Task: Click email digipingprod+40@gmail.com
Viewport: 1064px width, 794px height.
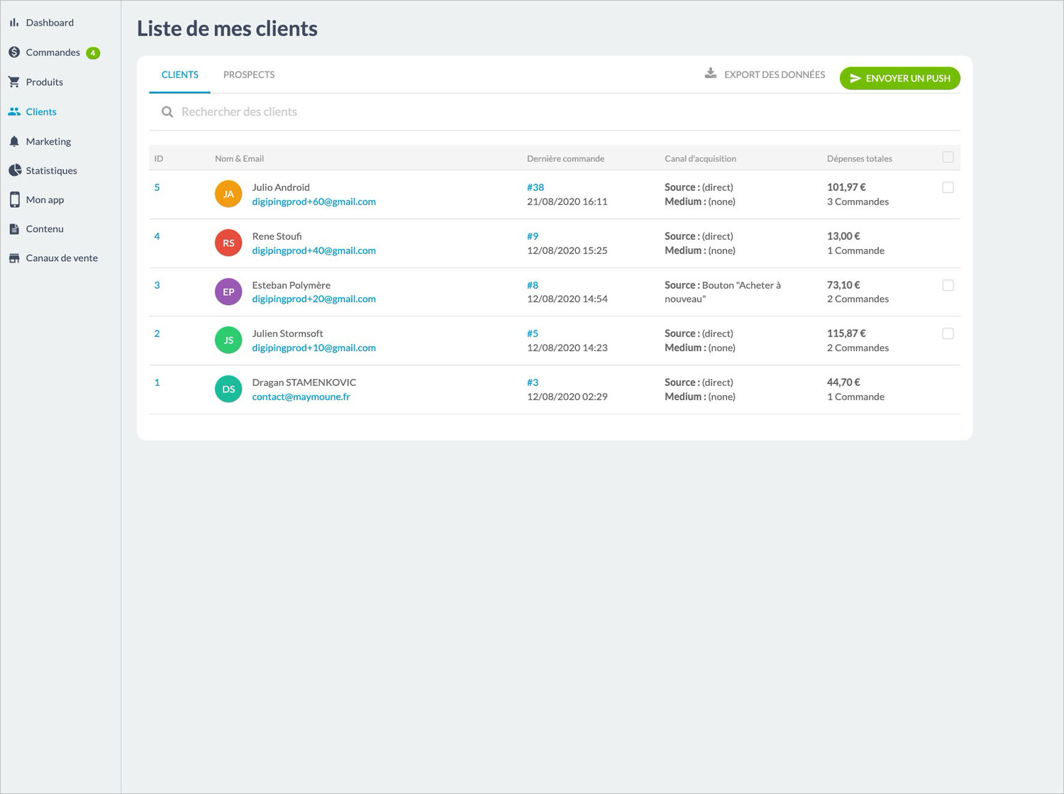Action: [x=314, y=250]
